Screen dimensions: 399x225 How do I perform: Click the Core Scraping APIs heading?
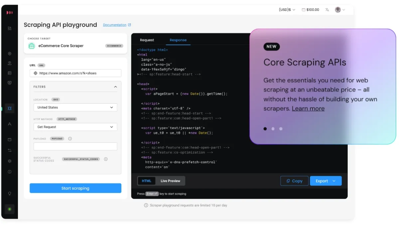[305, 62]
